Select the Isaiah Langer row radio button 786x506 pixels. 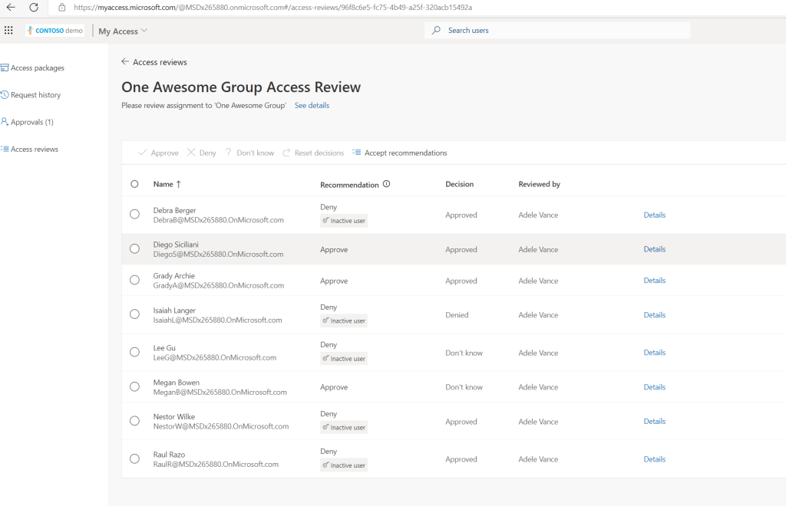(x=134, y=314)
